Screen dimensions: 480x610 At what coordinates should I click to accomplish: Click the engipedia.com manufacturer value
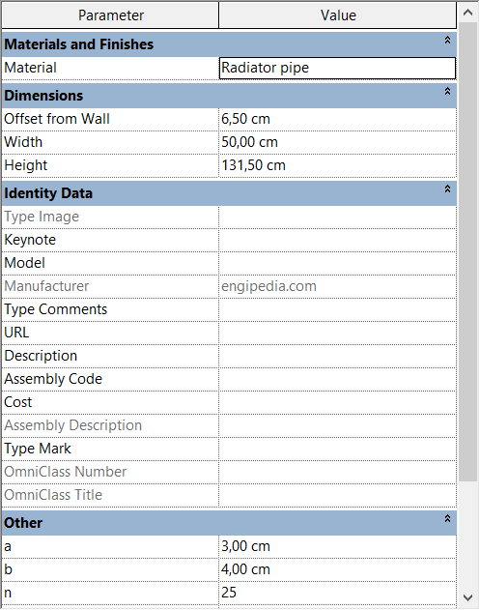pyautogui.click(x=268, y=287)
